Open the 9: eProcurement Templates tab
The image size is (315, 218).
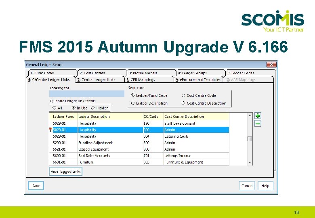coord(198,80)
